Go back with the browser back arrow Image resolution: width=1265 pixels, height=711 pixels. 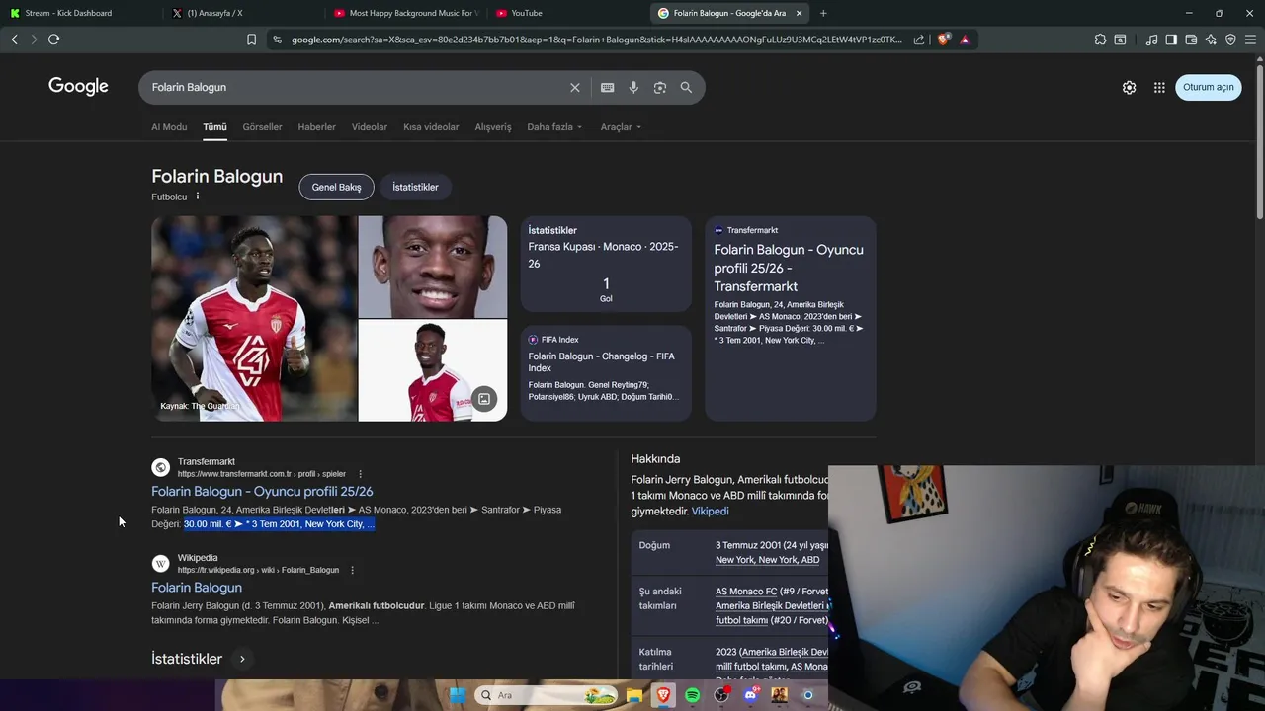(14, 39)
